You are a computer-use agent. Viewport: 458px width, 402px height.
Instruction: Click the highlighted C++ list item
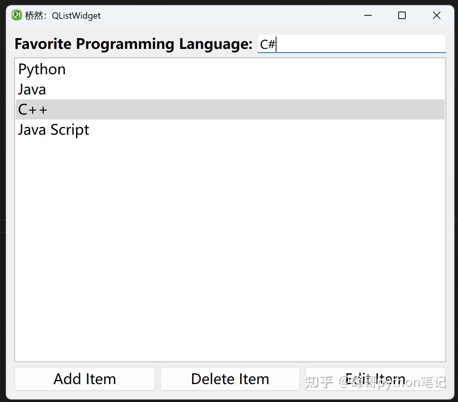click(x=33, y=110)
